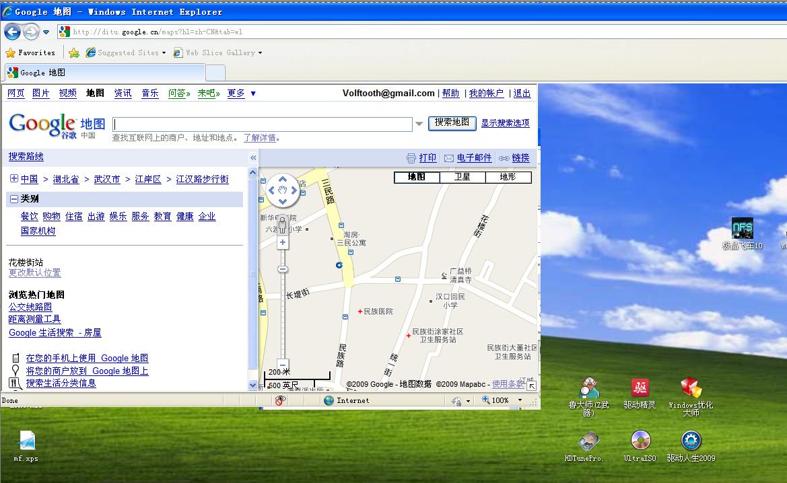Open the search box suggestions arrow
This screenshot has height=483, width=787.
tap(419, 123)
